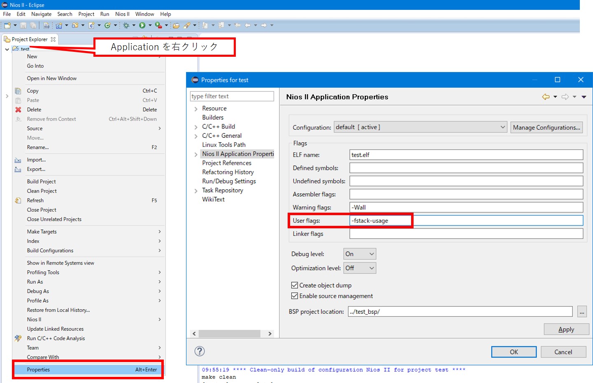Open the Nios II menu in menu bar
Image resolution: width=593 pixels, height=383 pixels.
(x=122, y=14)
